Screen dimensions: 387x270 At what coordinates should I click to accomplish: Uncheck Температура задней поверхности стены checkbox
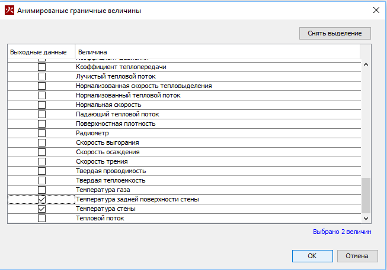pyautogui.click(x=41, y=200)
